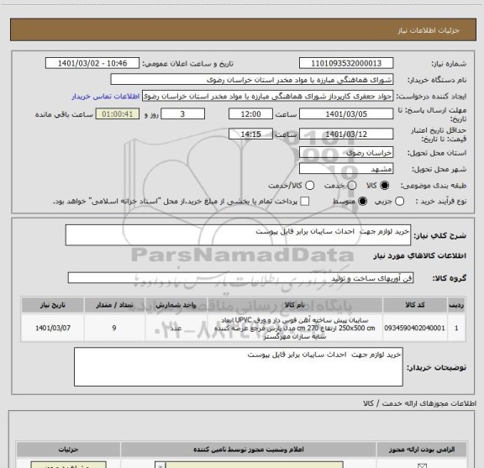The image size is (484, 468).
Task: Click the need date cell 1401/03/07
Action: (x=52, y=328)
